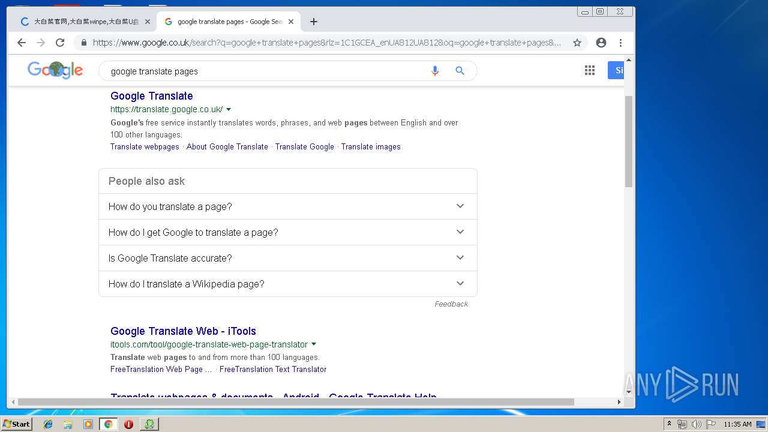Open the Google apps grid icon
Image resolution: width=768 pixels, height=432 pixels.
point(590,70)
